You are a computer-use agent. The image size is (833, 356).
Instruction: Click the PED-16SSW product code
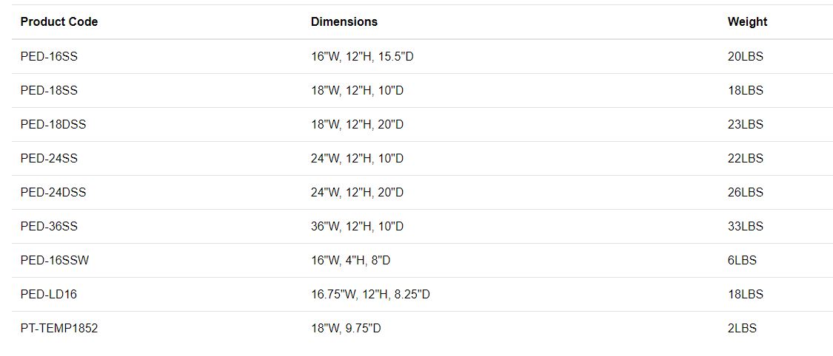(x=55, y=260)
